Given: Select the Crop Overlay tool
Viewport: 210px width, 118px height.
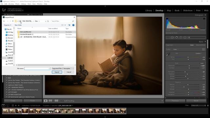Looking at the screenshot, I should point(168,38).
